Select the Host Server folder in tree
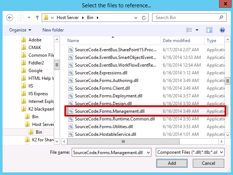The height and width of the screenshot is (175, 233). [42, 124]
